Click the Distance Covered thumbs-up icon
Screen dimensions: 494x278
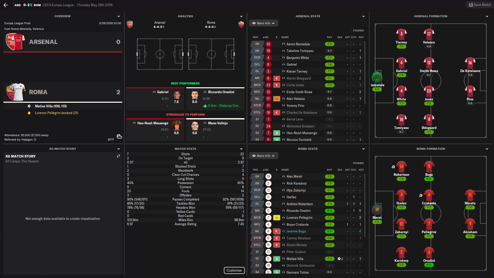coord(205,106)
